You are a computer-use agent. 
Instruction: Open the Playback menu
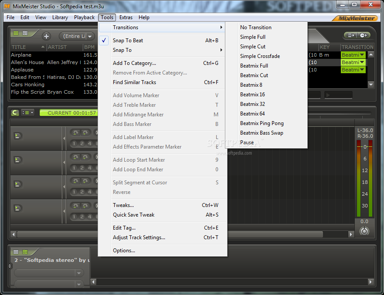click(x=84, y=17)
